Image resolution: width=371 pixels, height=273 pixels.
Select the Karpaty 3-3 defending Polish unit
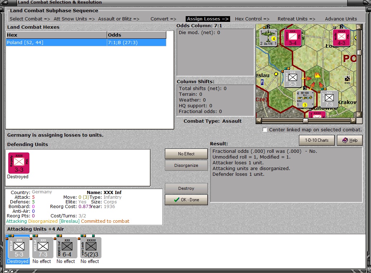(19, 163)
